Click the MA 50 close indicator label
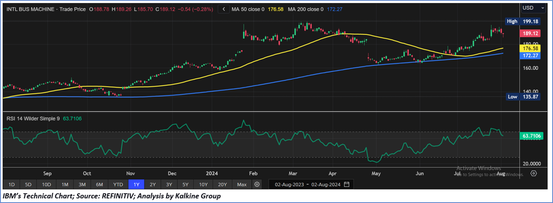 pos(248,9)
